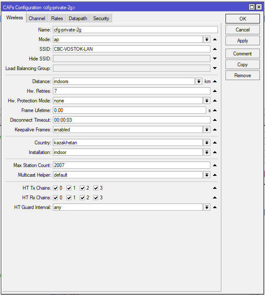The width and height of the screenshot is (265, 295).
Task: Collapse HT Tx Chains with its up arrow
Action: [215, 188]
